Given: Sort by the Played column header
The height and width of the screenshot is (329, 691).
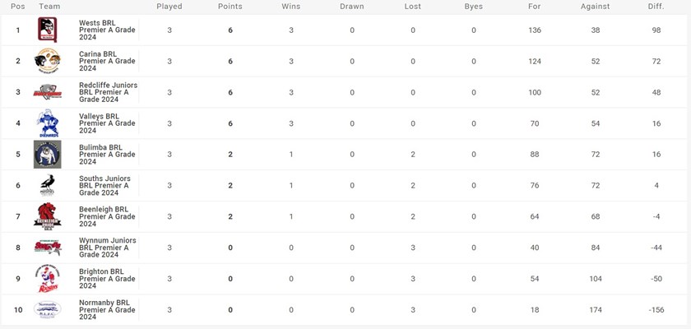Looking at the screenshot, I should point(169,7).
